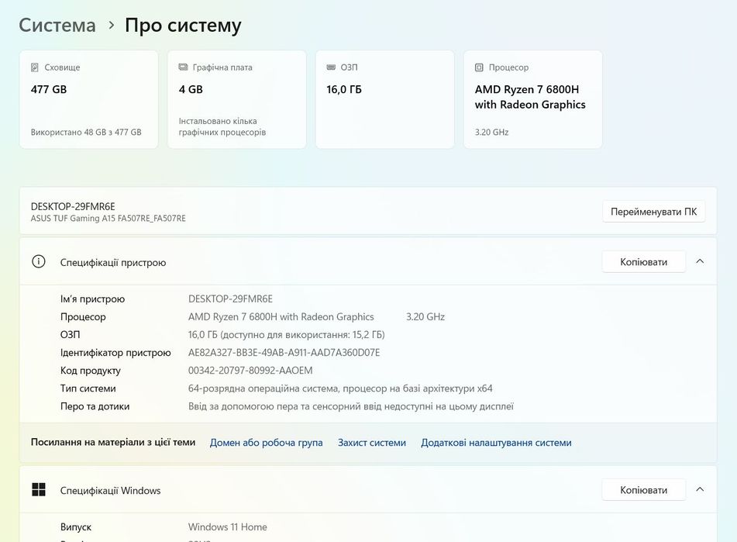Click the graphics card icon

183,67
